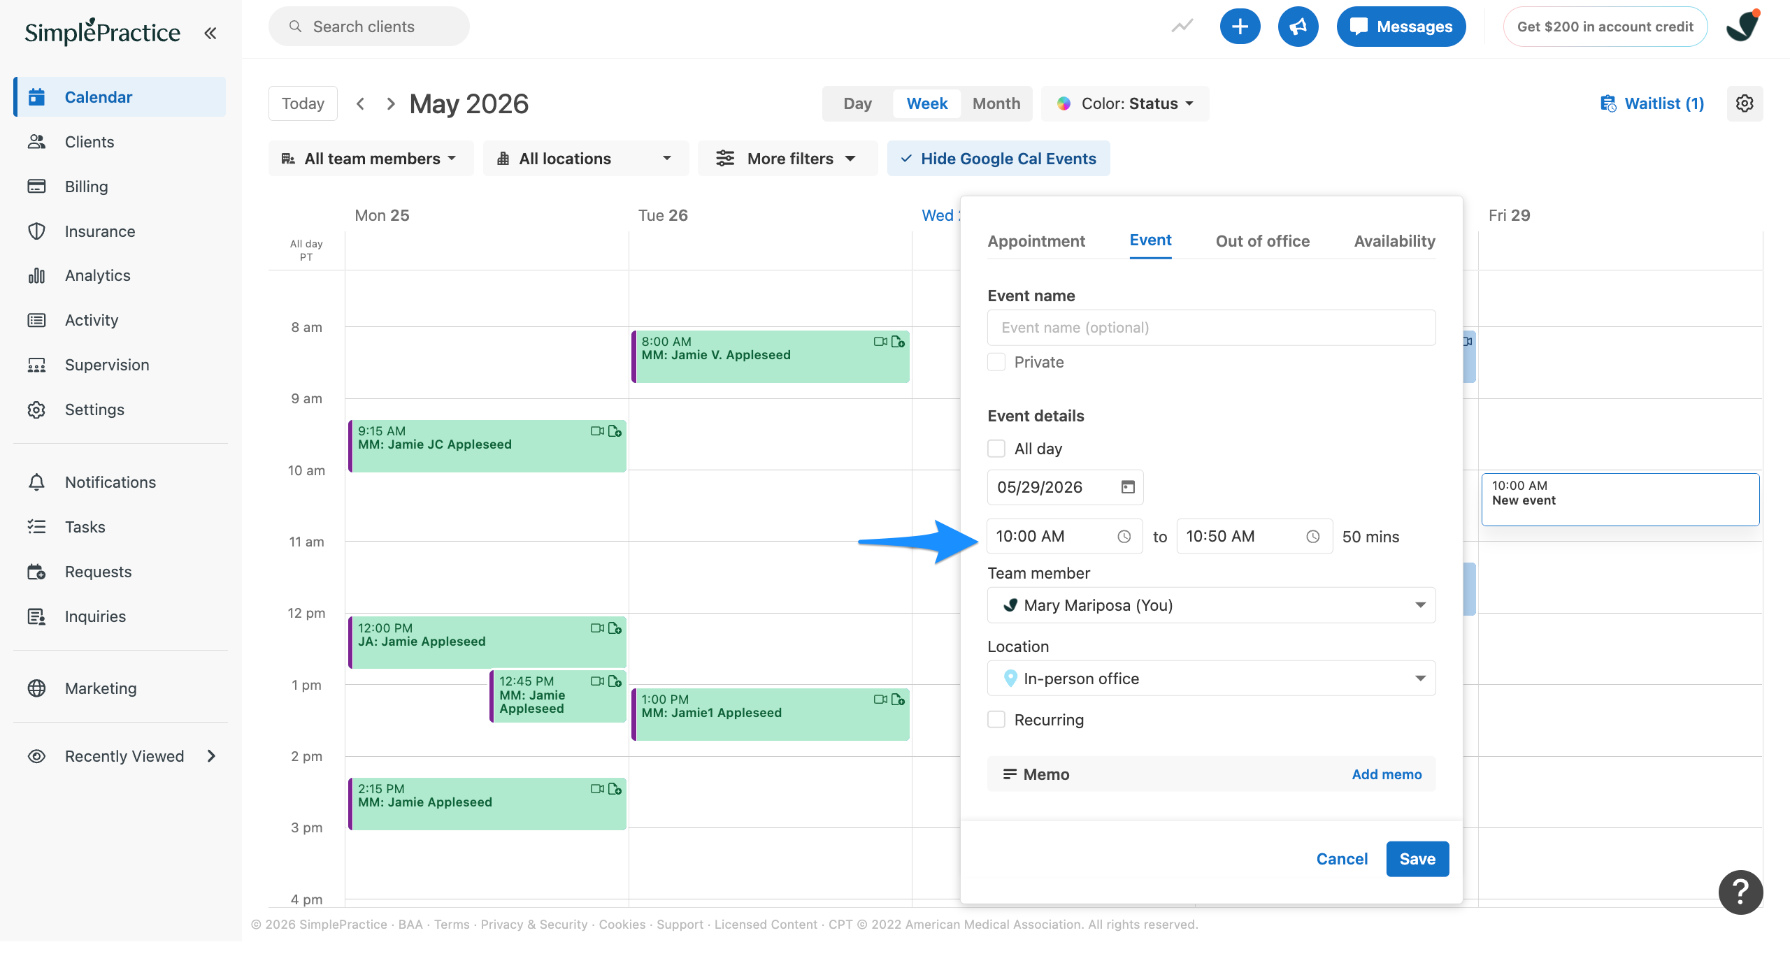Check the Private checkbox
This screenshot has width=1790, height=970.
coord(996,362)
